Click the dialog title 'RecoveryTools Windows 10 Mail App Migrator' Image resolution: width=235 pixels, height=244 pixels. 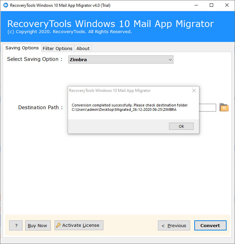point(110,91)
